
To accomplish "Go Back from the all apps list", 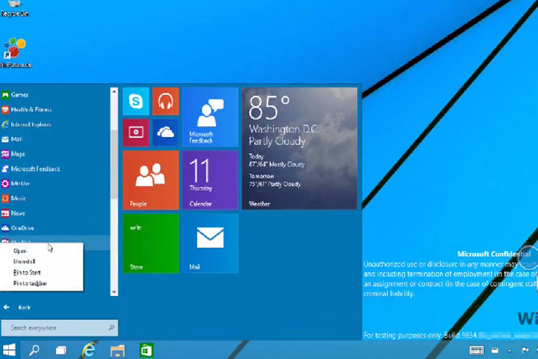I will pyautogui.click(x=19, y=307).
